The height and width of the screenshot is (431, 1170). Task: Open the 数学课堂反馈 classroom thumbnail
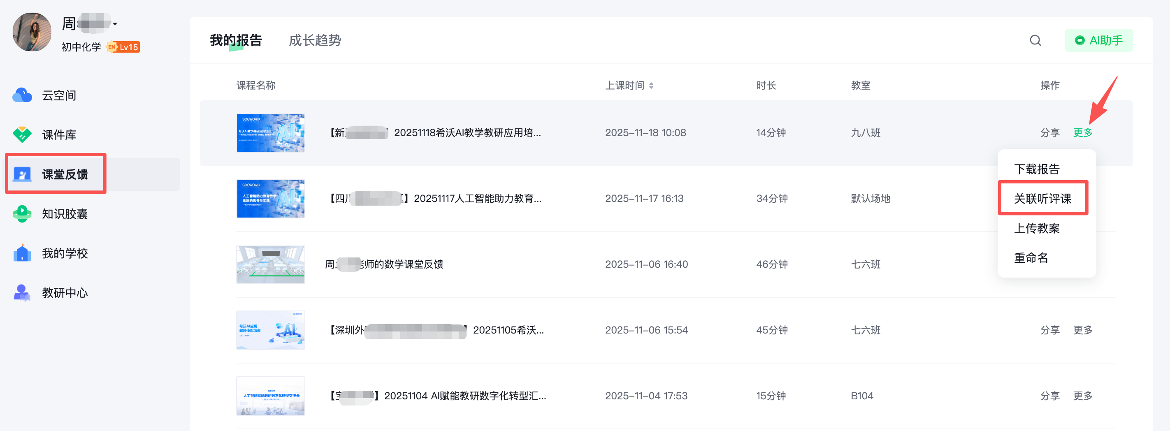[270, 264]
